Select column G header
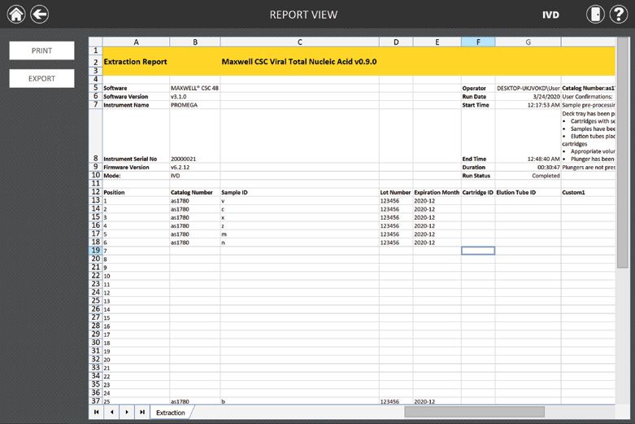 click(528, 42)
